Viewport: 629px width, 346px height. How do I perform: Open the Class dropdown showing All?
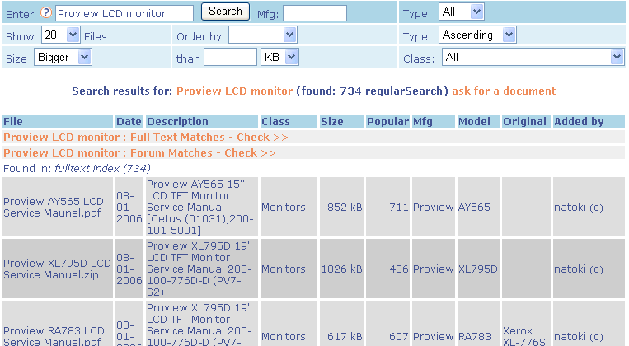(533, 58)
